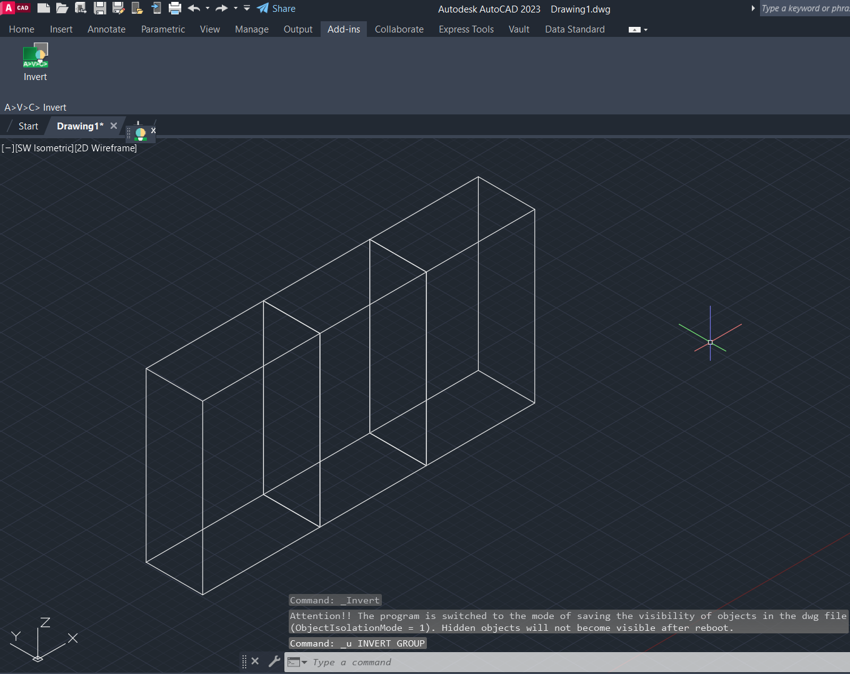Click the [-] viewport controls toggle

8,148
